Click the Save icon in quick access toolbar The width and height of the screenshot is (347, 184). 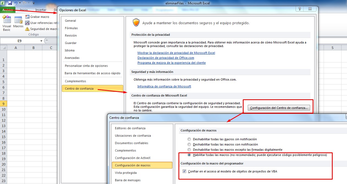coord(10,3)
